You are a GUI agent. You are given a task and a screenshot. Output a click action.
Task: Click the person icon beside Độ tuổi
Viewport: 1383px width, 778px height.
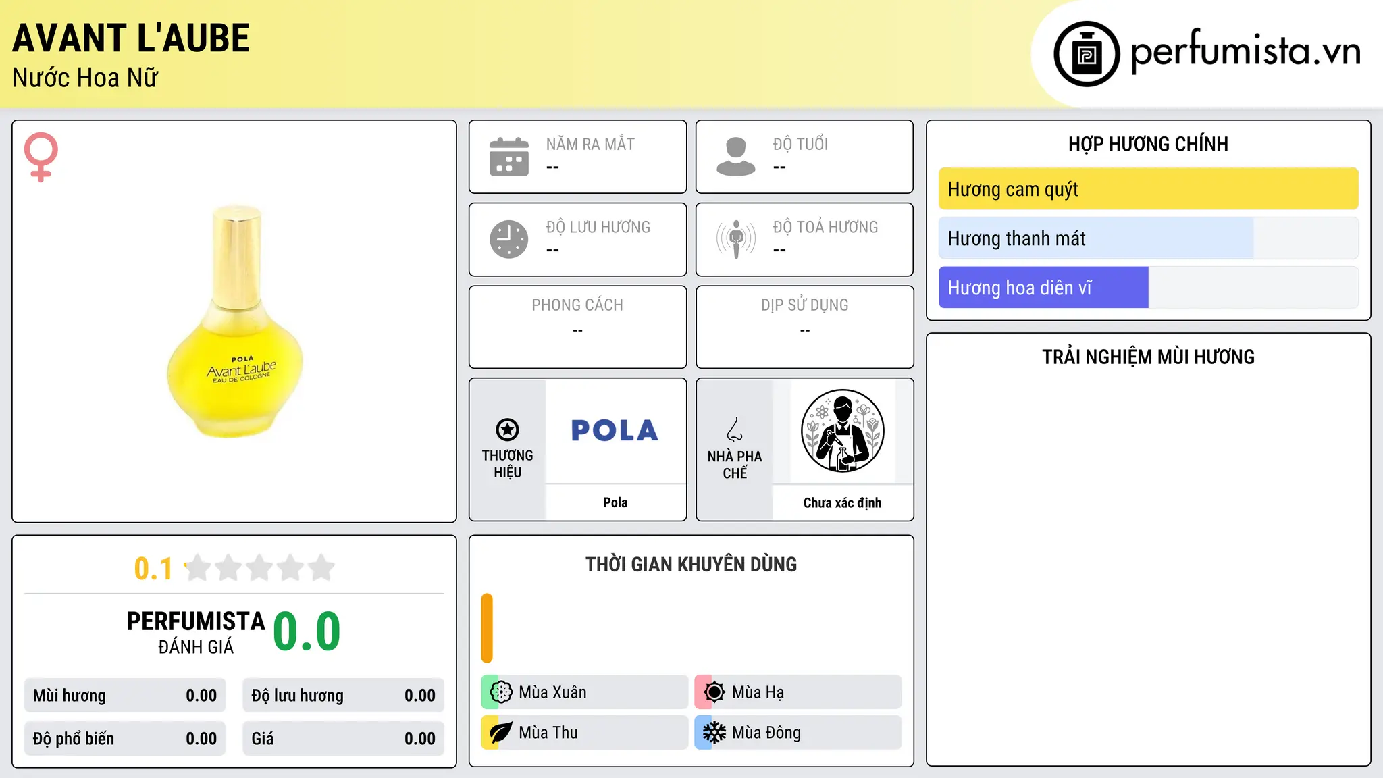[x=735, y=157]
